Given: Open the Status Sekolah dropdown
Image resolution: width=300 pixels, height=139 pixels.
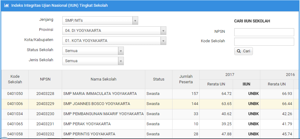Looking at the screenshot, I should [93, 51].
